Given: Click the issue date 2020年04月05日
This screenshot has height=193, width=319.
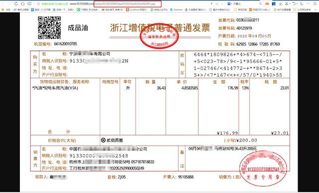Looking at the screenshot, I should [x=254, y=36].
